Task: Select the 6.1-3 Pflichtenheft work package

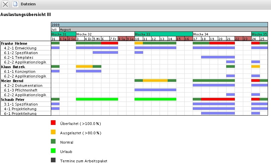Action: [21, 90]
